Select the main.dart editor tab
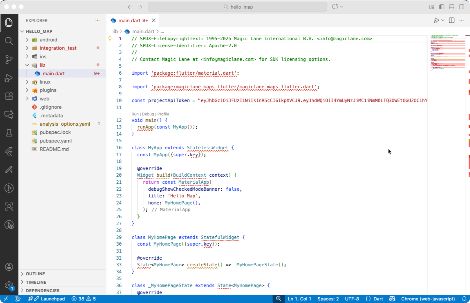This screenshot has height=303, width=470. [x=129, y=20]
